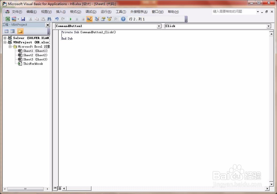Open VBA Help question mark icon

[123, 19]
